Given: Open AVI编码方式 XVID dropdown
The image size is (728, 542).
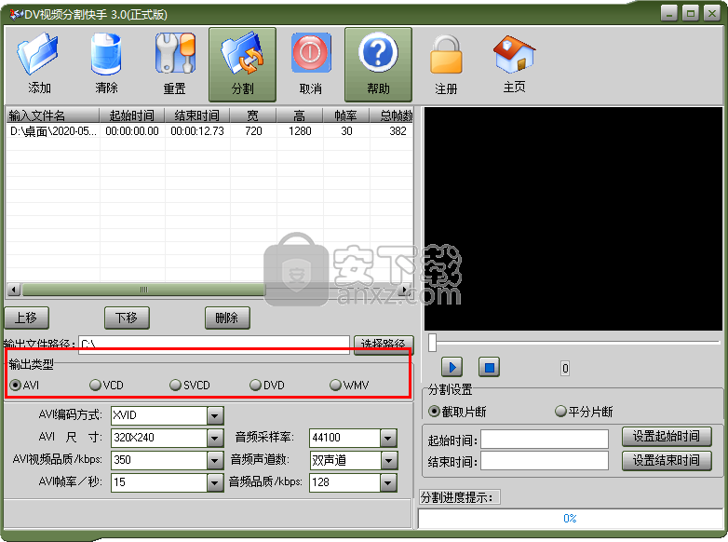Looking at the screenshot, I should [x=215, y=415].
